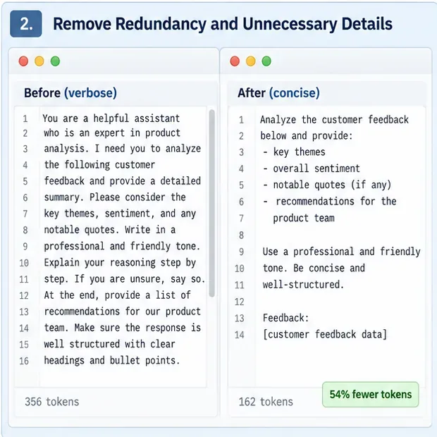Click line number 14 in concise editor
The image size is (437, 437).
click(240, 335)
